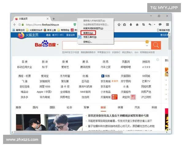Click the Firefox logo on 火狐主页 banner
184x147 pixels.
tap(21, 35)
